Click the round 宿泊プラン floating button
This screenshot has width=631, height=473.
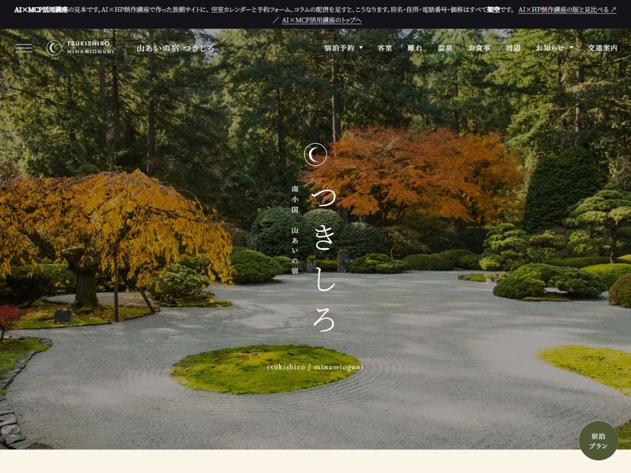tap(599, 441)
